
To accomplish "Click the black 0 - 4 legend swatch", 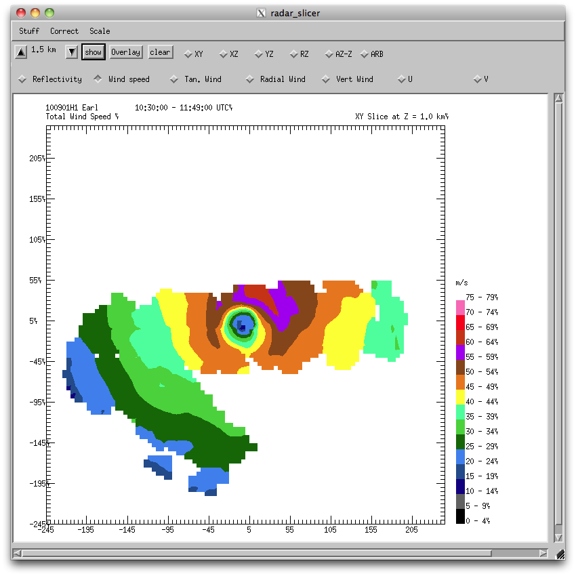I will click(x=460, y=516).
